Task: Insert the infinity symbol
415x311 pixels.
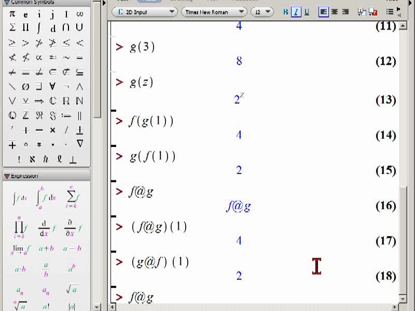Action: pyautogui.click(x=79, y=14)
